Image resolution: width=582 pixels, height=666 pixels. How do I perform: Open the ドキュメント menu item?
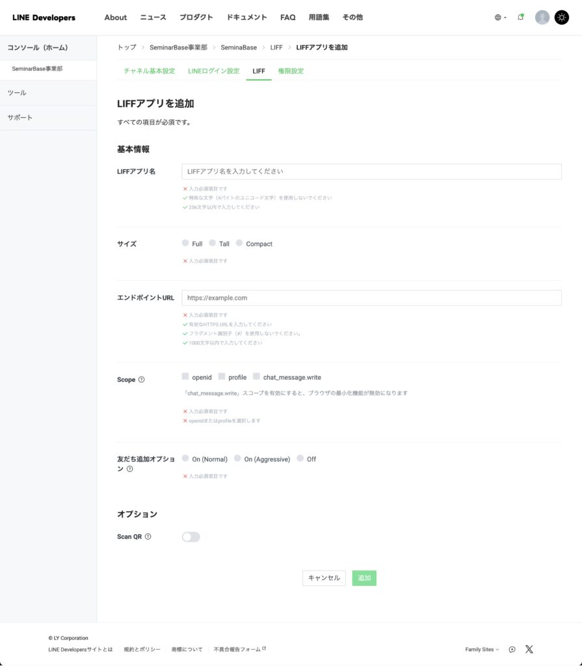(246, 18)
